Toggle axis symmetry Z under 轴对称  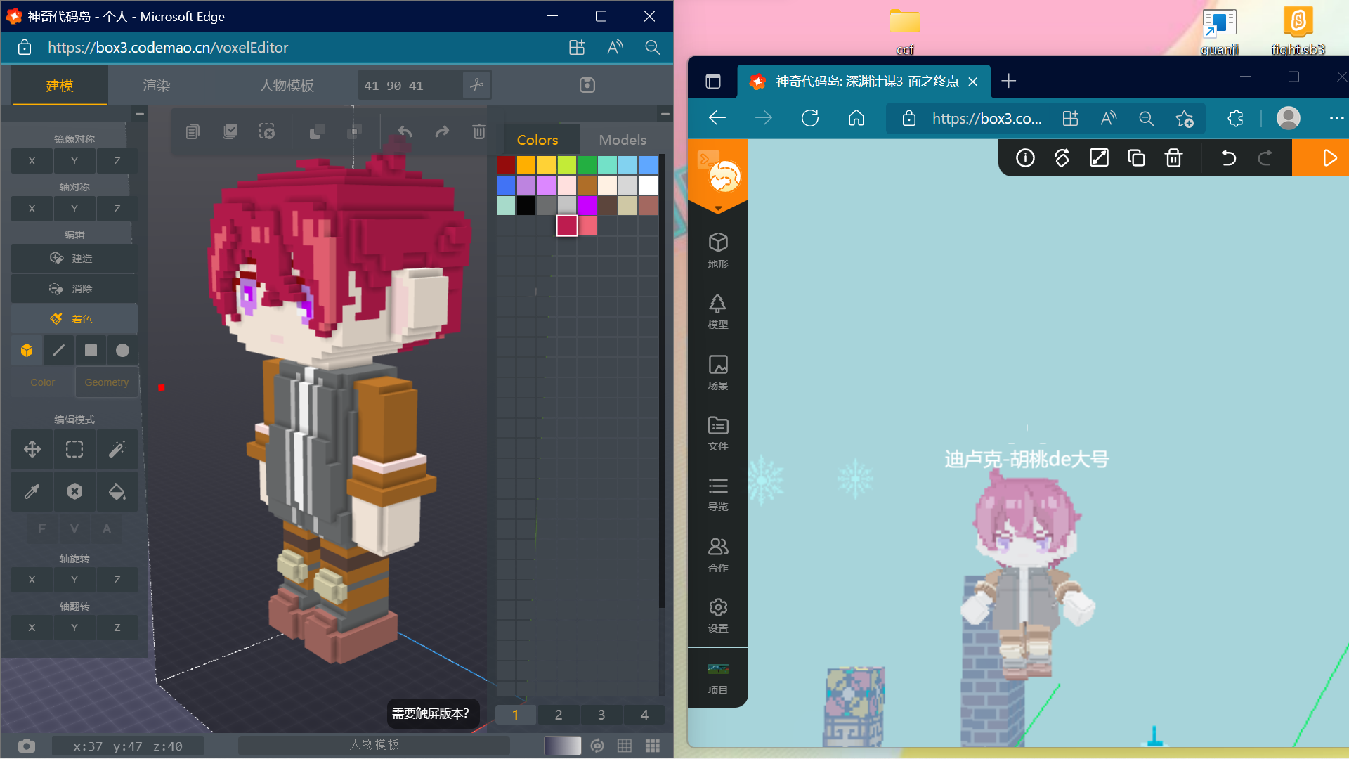117,209
